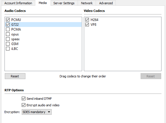Check the opus codec box
166x123 pixels.
pos(8,34)
